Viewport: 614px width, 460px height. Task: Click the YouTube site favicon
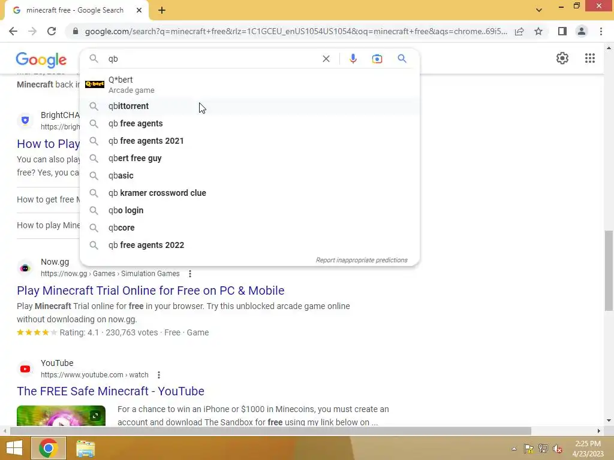click(25, 369)
